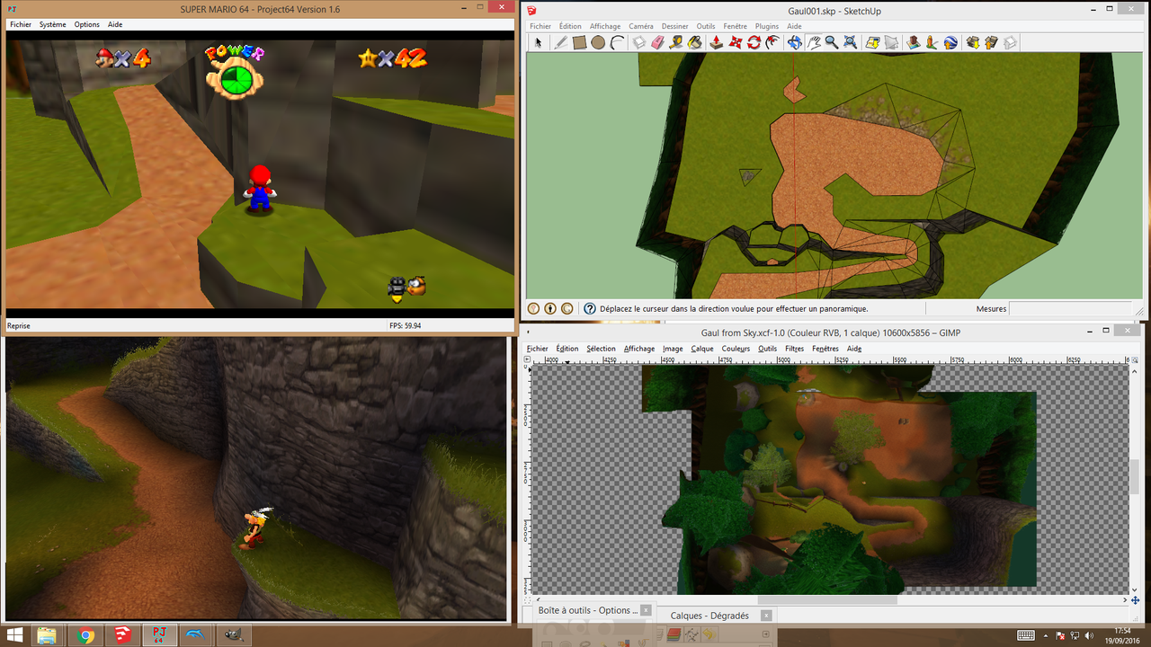Open Plugins menu in SketchUp

767,26
